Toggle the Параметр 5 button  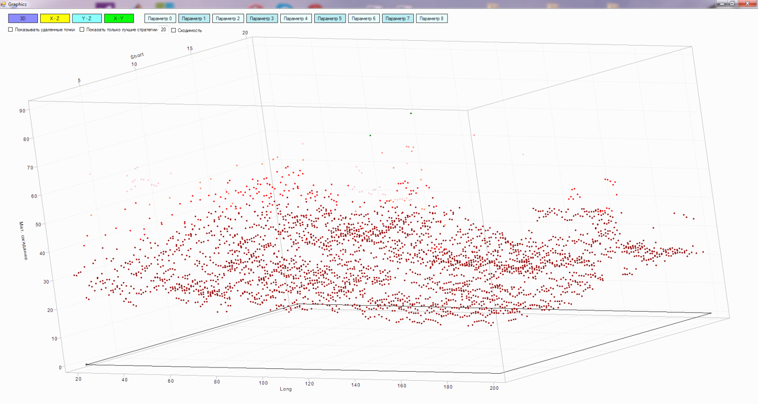point(330,18)
